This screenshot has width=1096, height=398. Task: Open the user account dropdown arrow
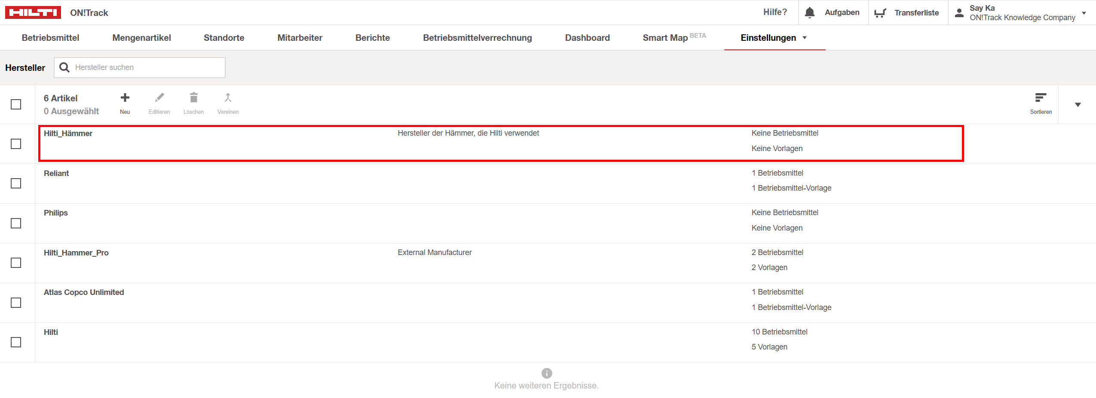click(1084, 13)
